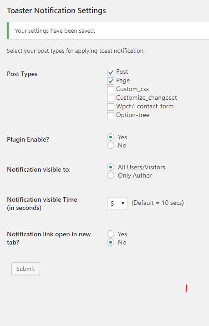
Task: Click the Submit button
Action: (x=26, y=269)
